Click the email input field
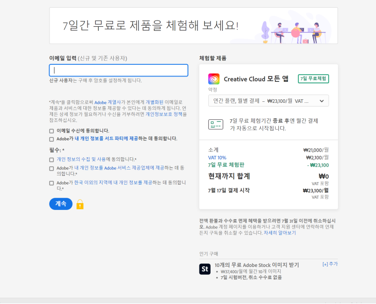This screenshot has width=376, height=304. tap(119, 70)
